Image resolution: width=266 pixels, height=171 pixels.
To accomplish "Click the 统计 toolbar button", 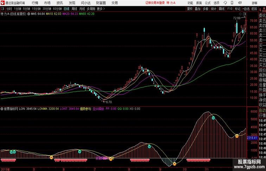I will (x=214, y=9).
